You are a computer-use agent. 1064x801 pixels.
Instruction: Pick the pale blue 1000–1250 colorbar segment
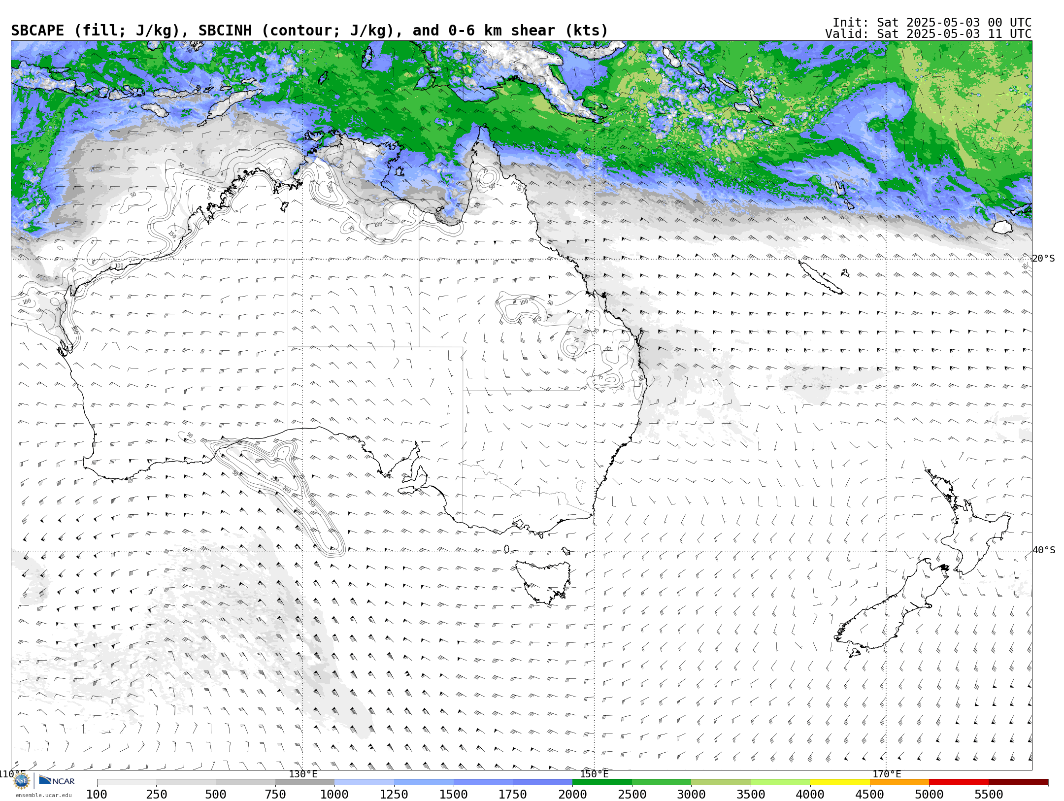coord(364,782)
